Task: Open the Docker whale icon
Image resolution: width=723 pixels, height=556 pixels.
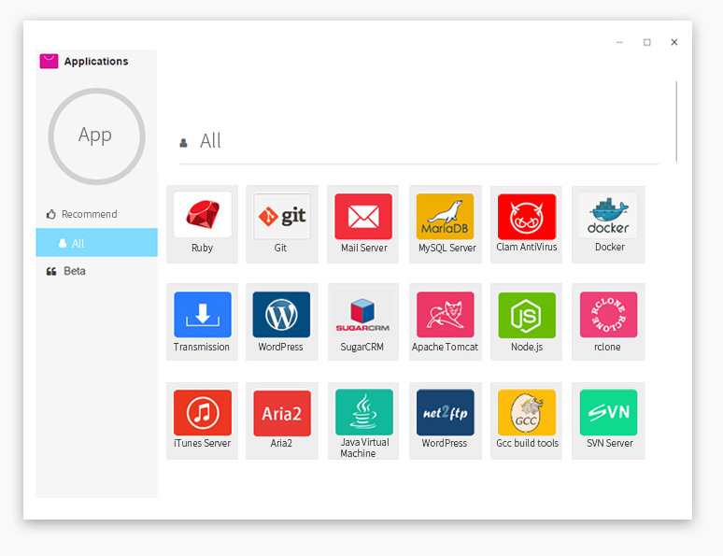Action: 608,216
